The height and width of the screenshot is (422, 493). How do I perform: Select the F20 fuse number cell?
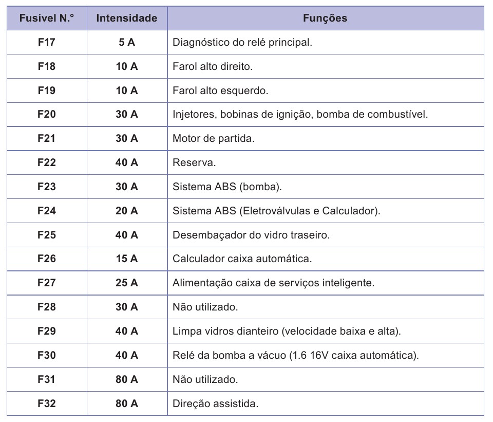pos(46,114)
